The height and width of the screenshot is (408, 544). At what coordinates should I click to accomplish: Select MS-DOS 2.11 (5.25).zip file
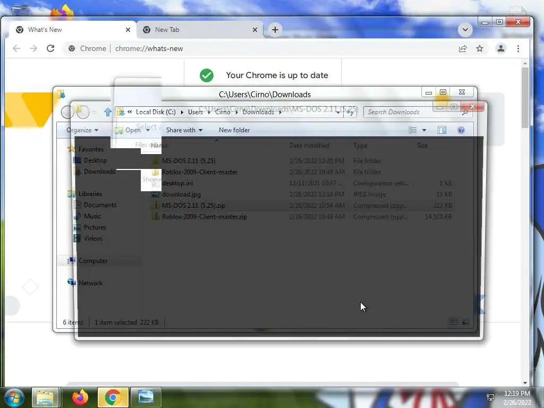(x=193, y=206)
